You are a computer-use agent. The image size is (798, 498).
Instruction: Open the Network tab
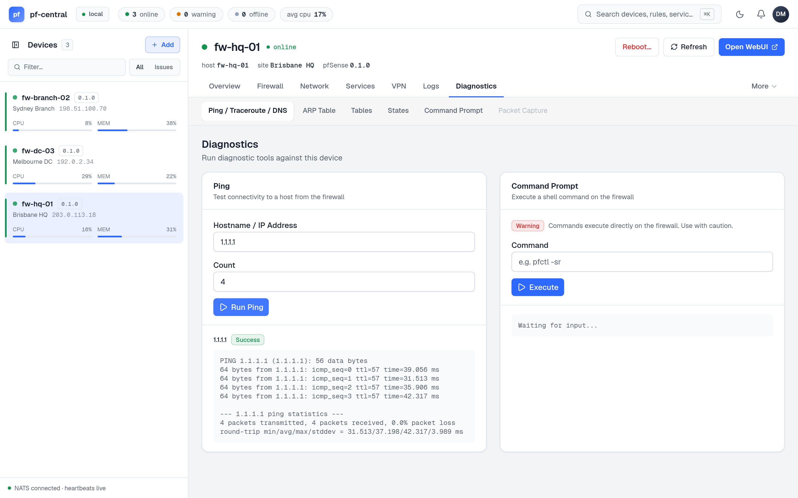pyautogui.click(x=314, y=86)
